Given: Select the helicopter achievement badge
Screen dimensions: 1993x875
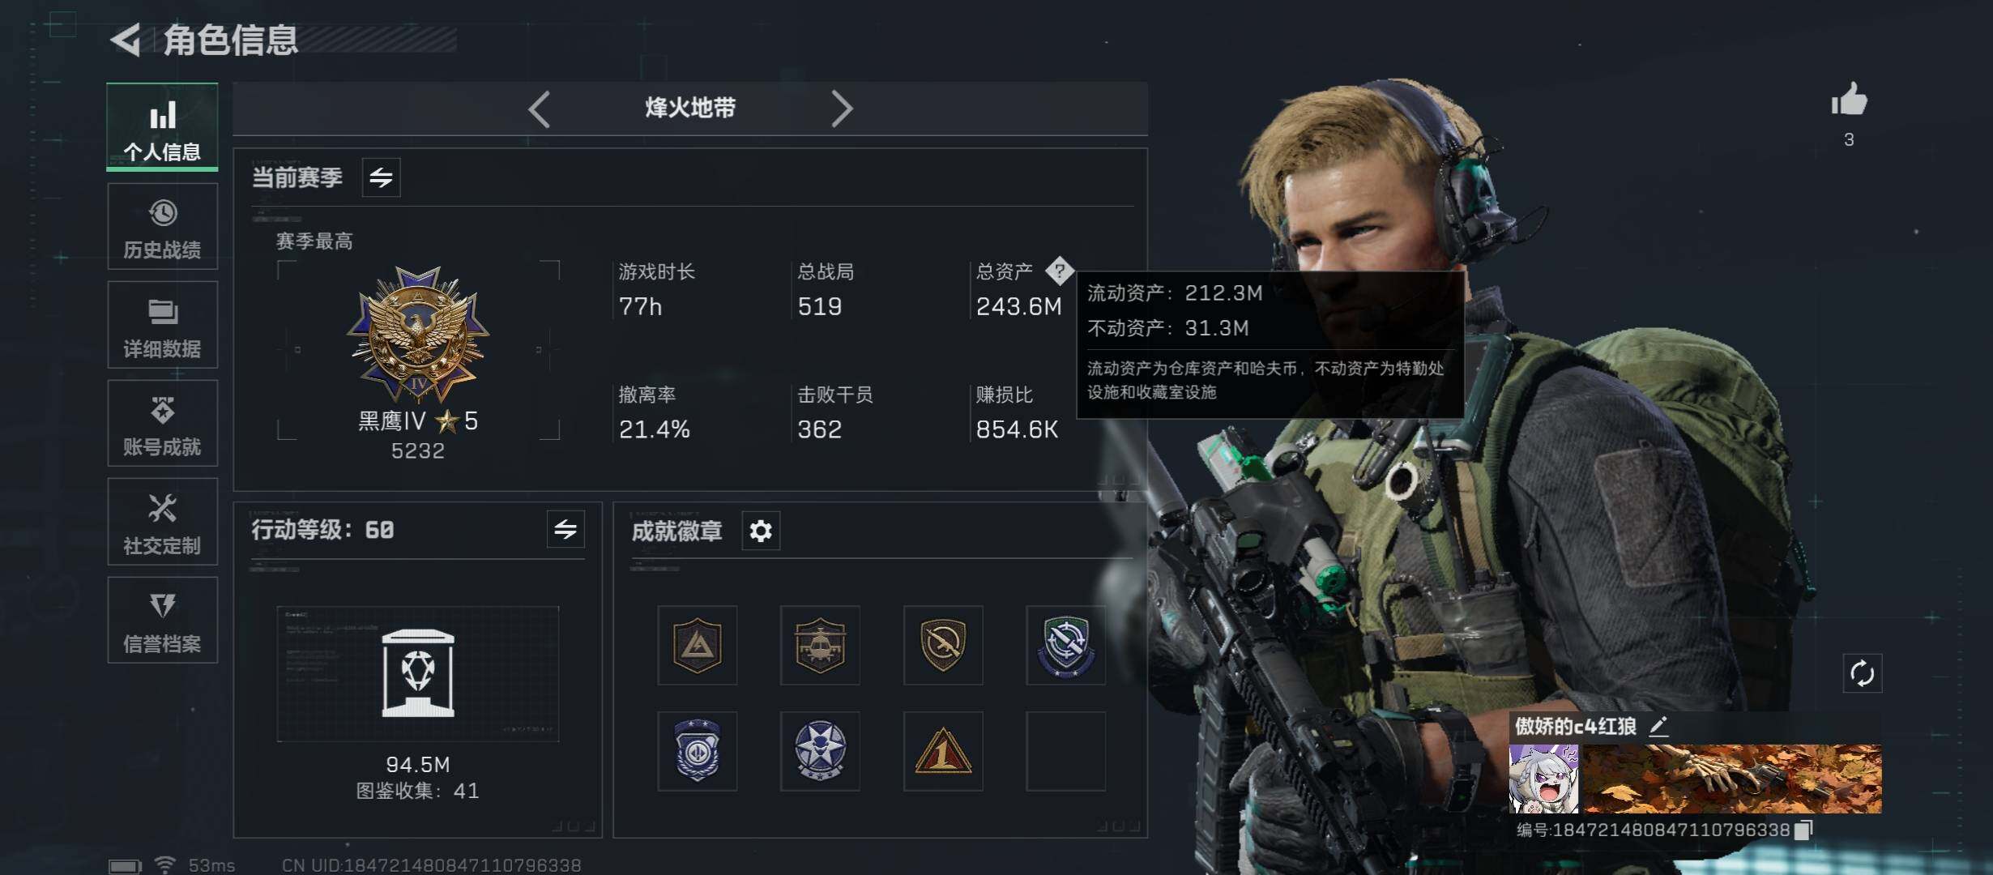Looking at the screenshot, I should tap(820, 645).
